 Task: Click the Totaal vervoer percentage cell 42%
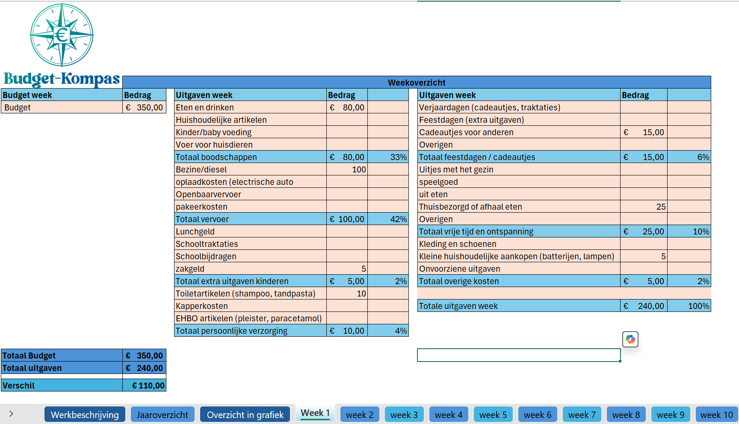tap(388, 219)
